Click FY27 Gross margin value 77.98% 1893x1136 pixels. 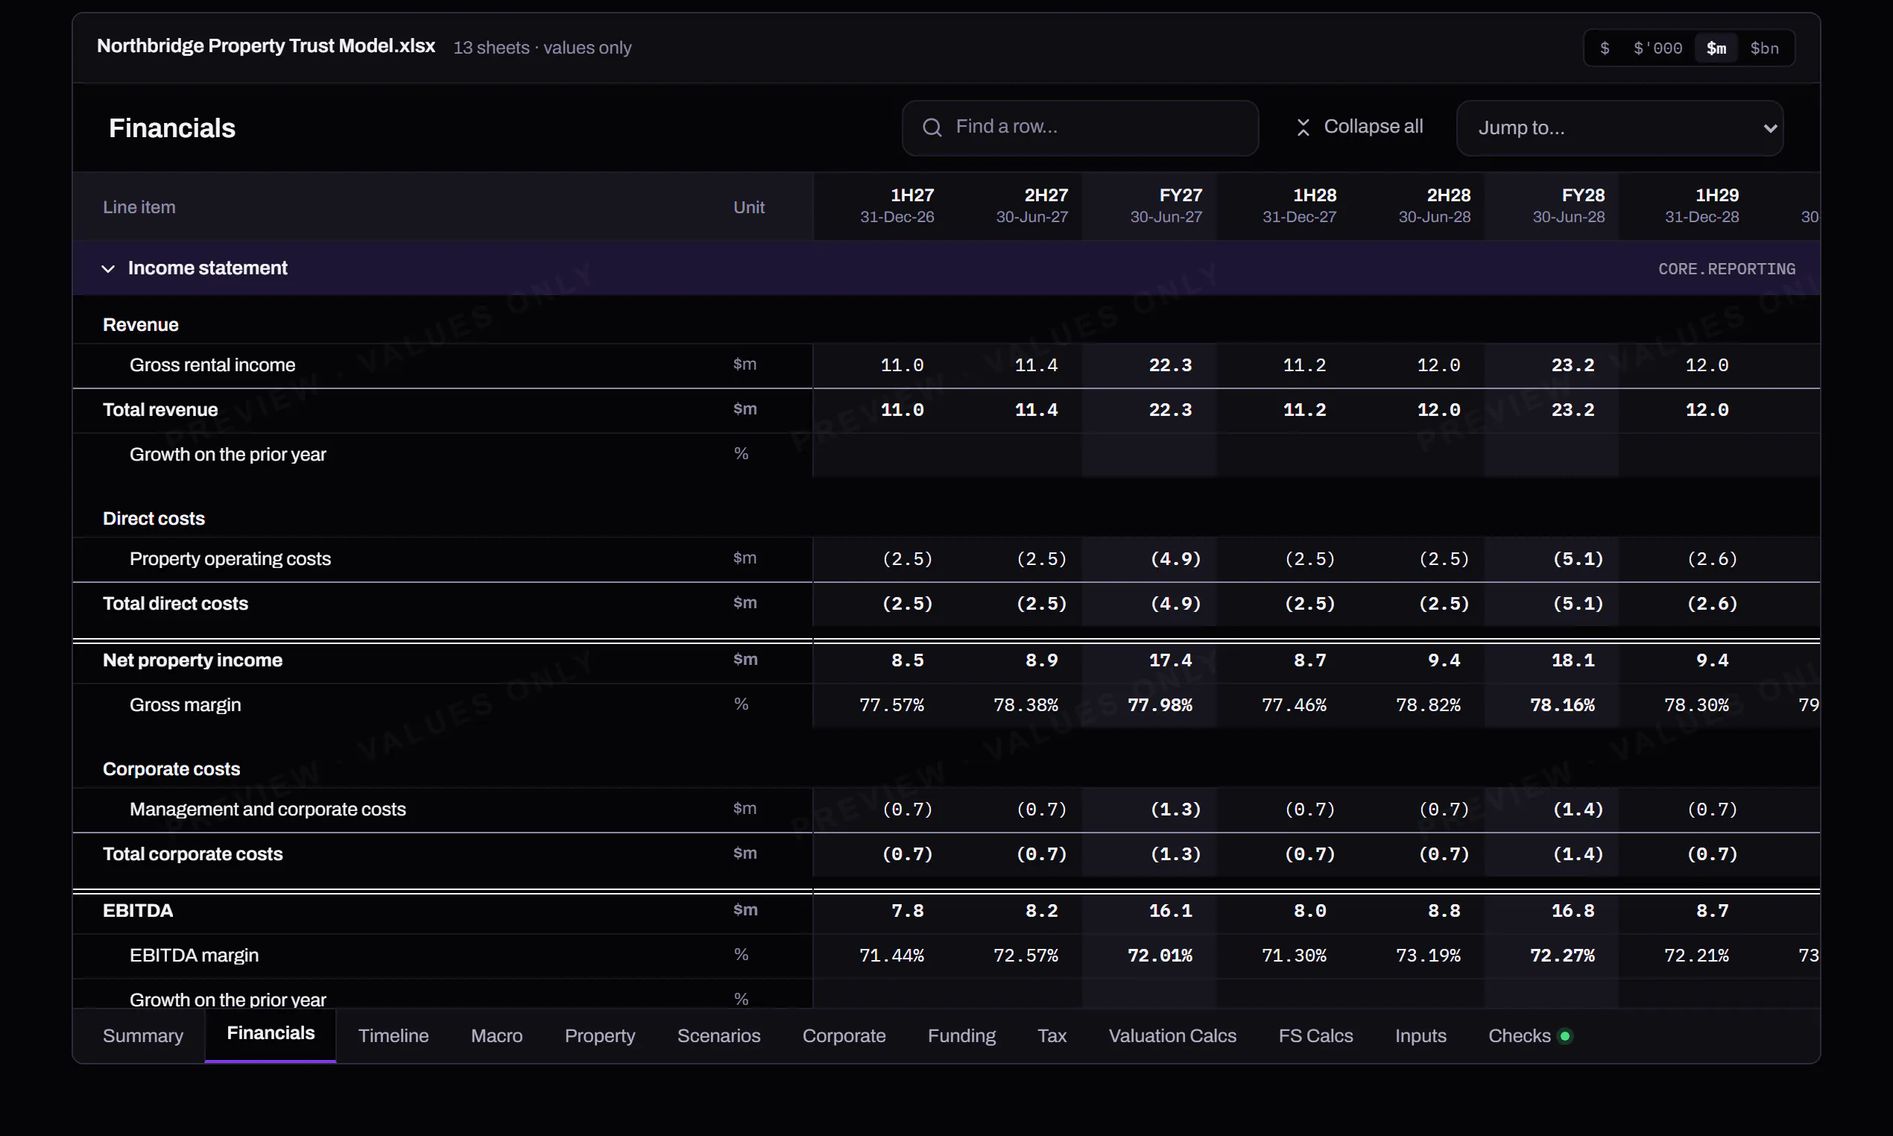click(1160, 705)
